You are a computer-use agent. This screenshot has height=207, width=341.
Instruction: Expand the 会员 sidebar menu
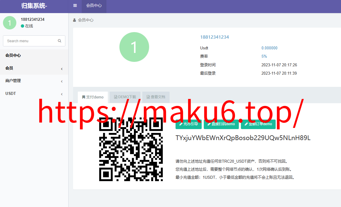click(34, 68)
